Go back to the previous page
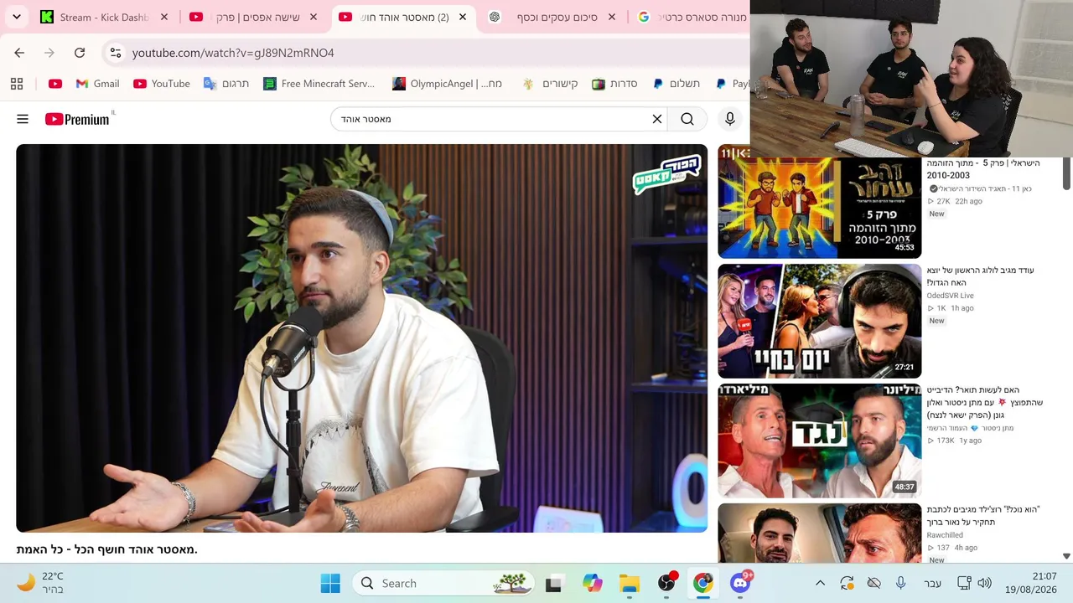Screen dimensions: 1073x603 [19, 53]
